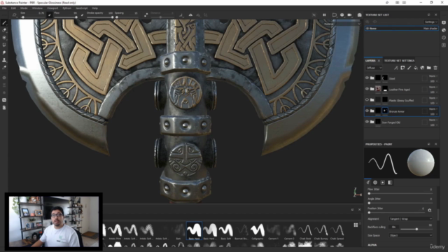Delete layer using trash icon
This screenshot has width=448, height=252.
(435, 68)
